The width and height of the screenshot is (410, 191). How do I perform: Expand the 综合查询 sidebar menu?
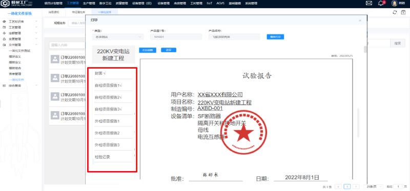coord(36,86)
